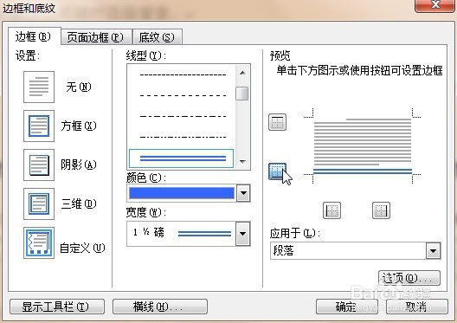Viewport: 457px width, 323px height.
Task: Toggle the top border preview button
Action: click(x=277, y=121)
